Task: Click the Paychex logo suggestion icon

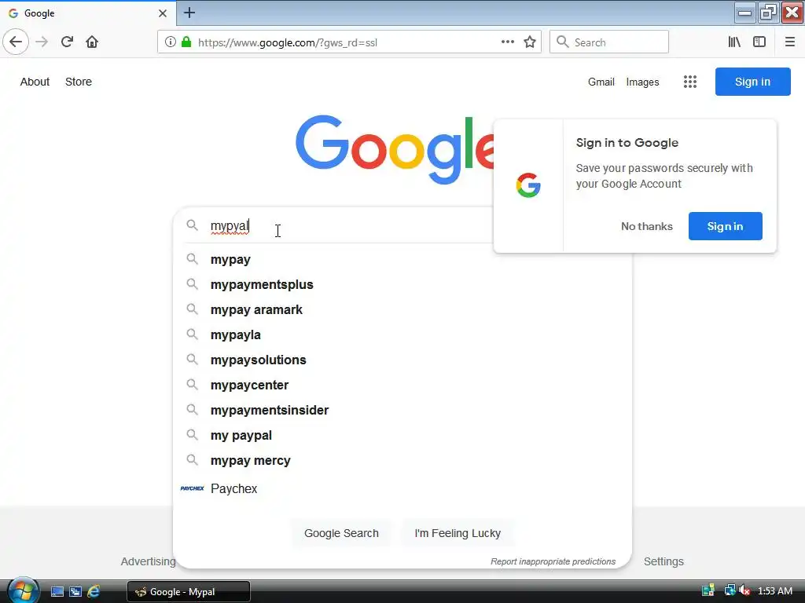Action: point(192,488)
